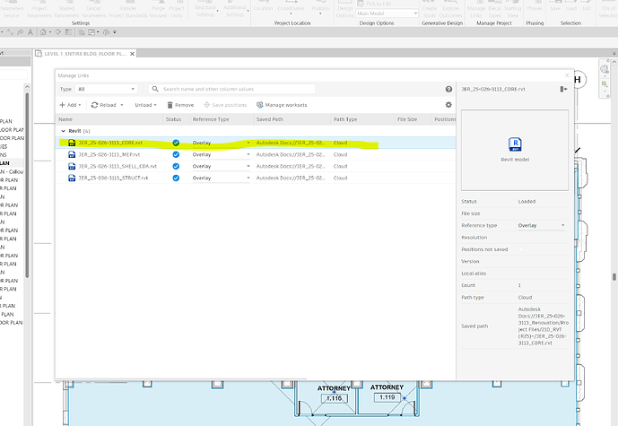
Task: Open the Type filter dropdown
Action: [x=108, y=90]
